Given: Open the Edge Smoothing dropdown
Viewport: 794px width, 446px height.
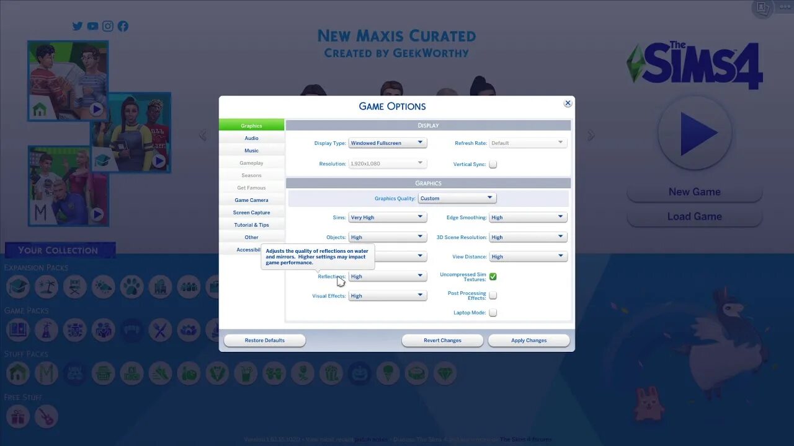Looking at the screenshot, I should [x=528, y=217].
